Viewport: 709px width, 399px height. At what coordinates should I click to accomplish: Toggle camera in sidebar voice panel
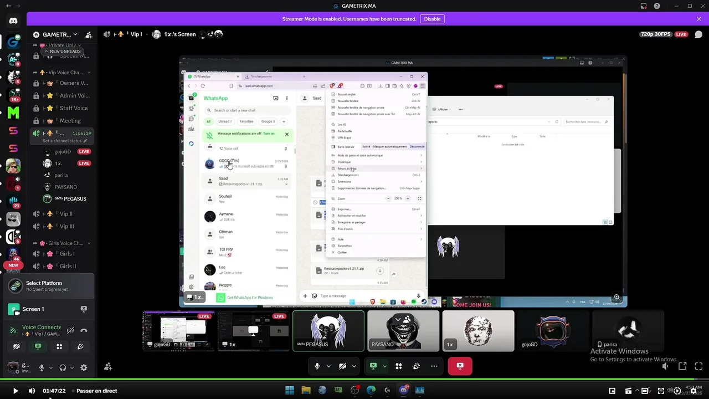[x=17, y=346]
